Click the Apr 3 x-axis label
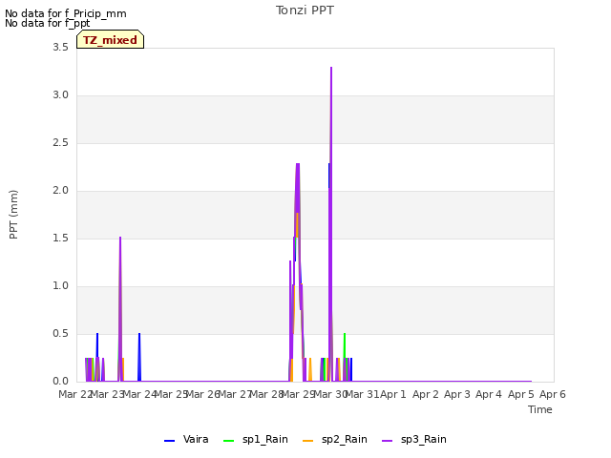 pos(457,394)
